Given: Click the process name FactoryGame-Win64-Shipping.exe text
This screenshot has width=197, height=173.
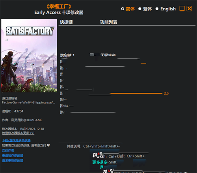Looking at the screenshot, I should 28,102.
